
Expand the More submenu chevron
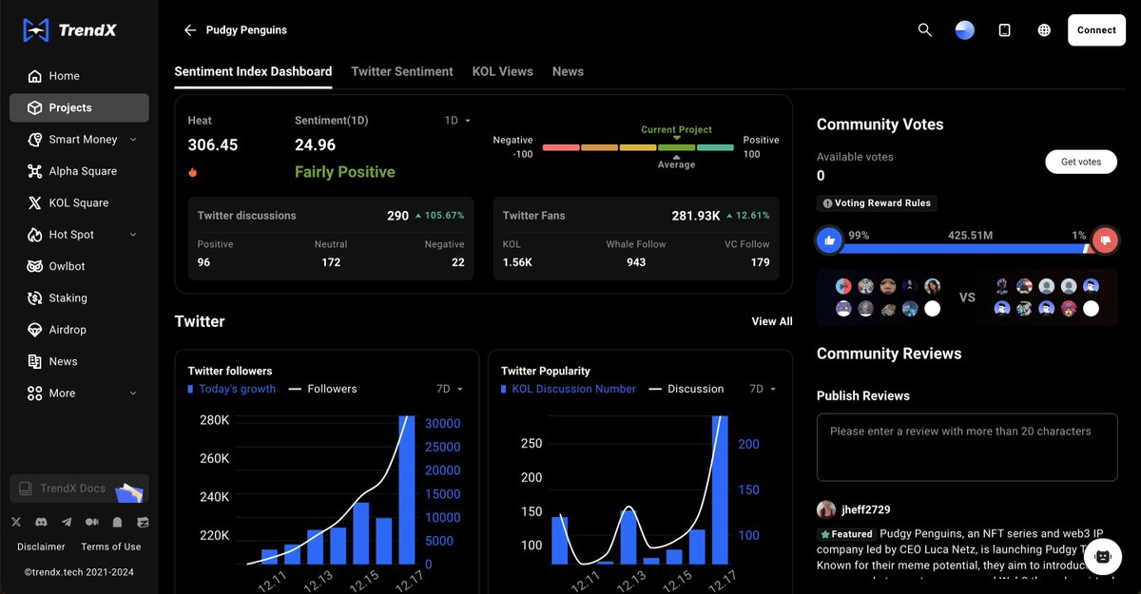point(133,393)
